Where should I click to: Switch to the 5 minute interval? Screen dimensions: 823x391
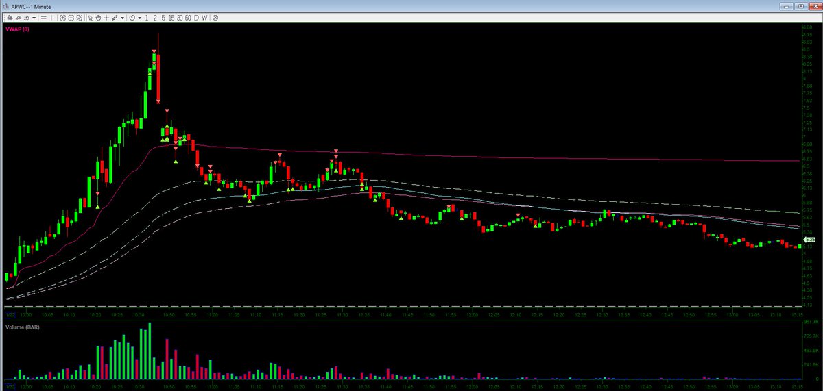163,18
